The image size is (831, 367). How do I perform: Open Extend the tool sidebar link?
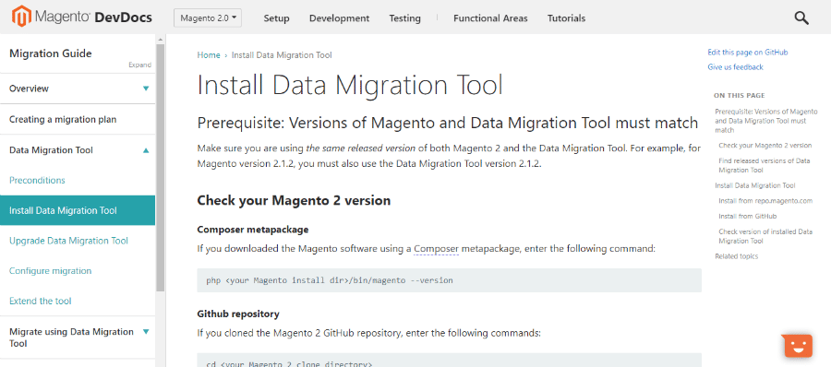[x=41, y=301]
